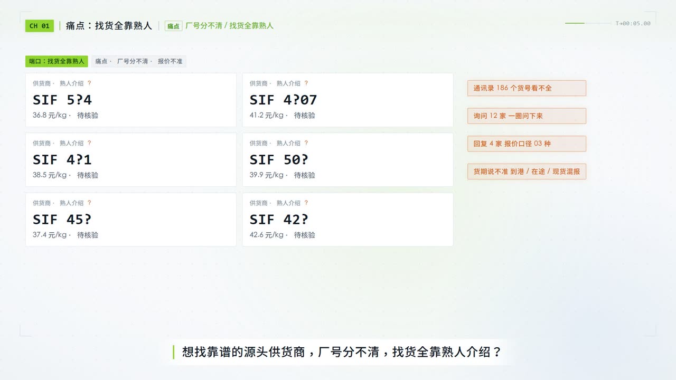The image size is (676, 380).
Task: Open the note 通讯录 186 个货号看不全
Action: click(527, 88)
